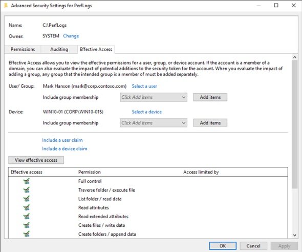Image resolution: width=302 pixels, height=252 pixels.
Task: Open the device group membership dropdown
Action: pos(154,123)
